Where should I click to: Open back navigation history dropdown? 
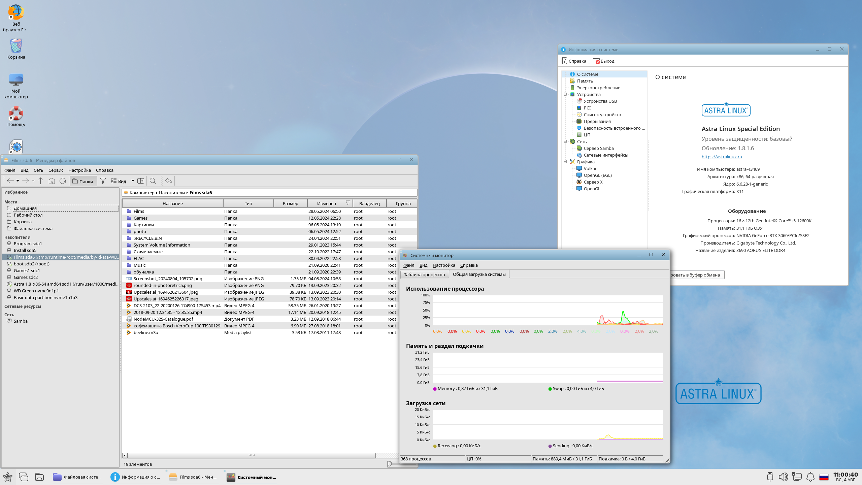[x=18, y=181]
